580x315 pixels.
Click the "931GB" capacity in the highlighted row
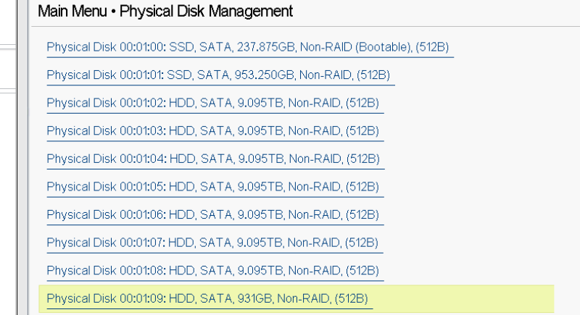253,298
